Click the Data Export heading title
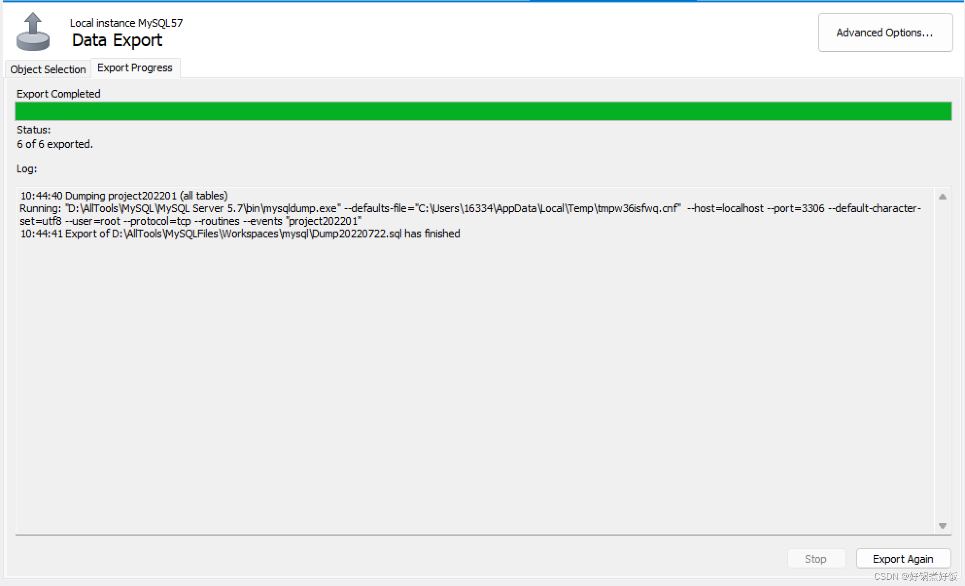The height and width of the screenshot is (586, 965). [x=117, y=40]
